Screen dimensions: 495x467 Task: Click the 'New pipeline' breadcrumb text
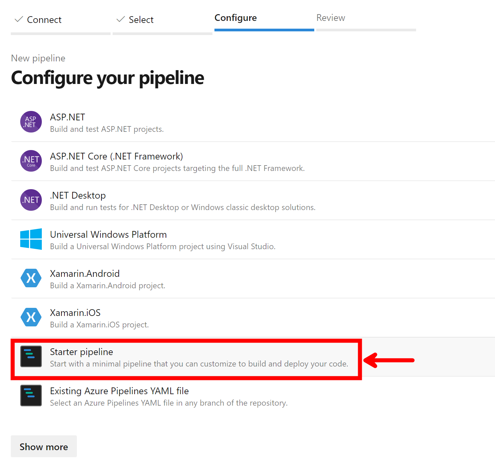(x=38, y=58)
